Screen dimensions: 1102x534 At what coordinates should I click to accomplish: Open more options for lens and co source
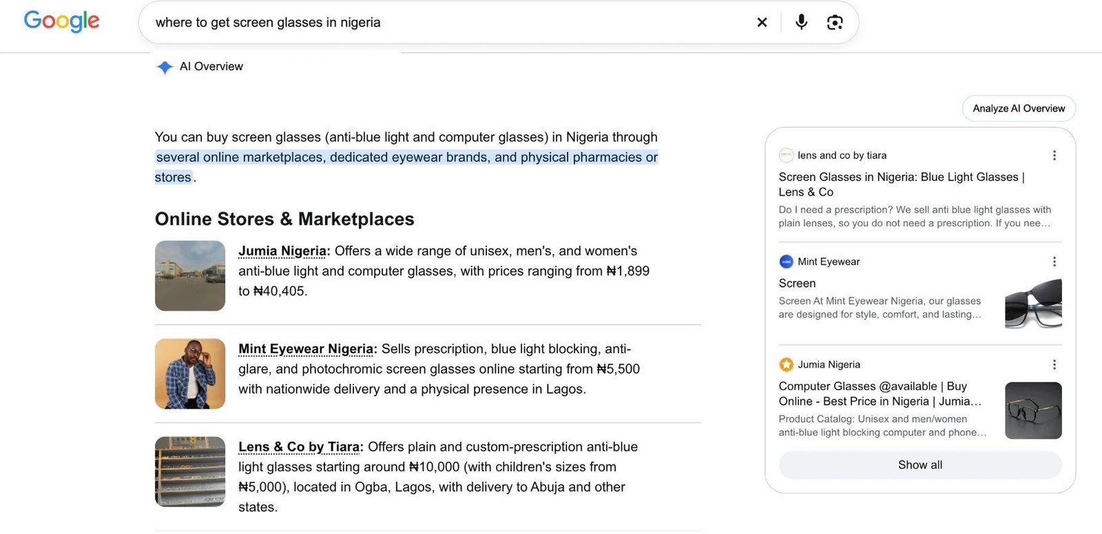click(1054, 156)
